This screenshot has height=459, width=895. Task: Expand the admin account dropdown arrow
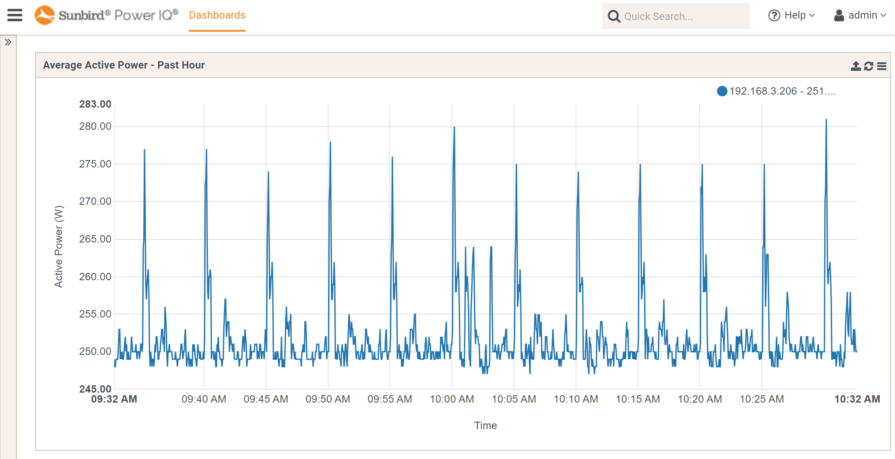click(883, 16)
